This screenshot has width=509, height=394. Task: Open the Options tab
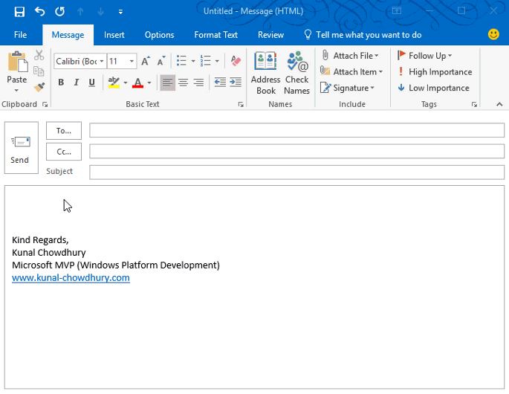159,35
